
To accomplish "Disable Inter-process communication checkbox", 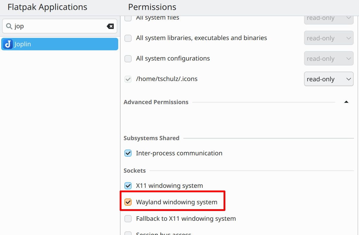I will 128,153.
